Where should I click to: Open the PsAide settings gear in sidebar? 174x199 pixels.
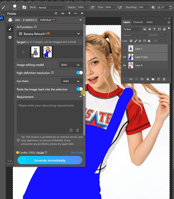[x=10, y=37]
